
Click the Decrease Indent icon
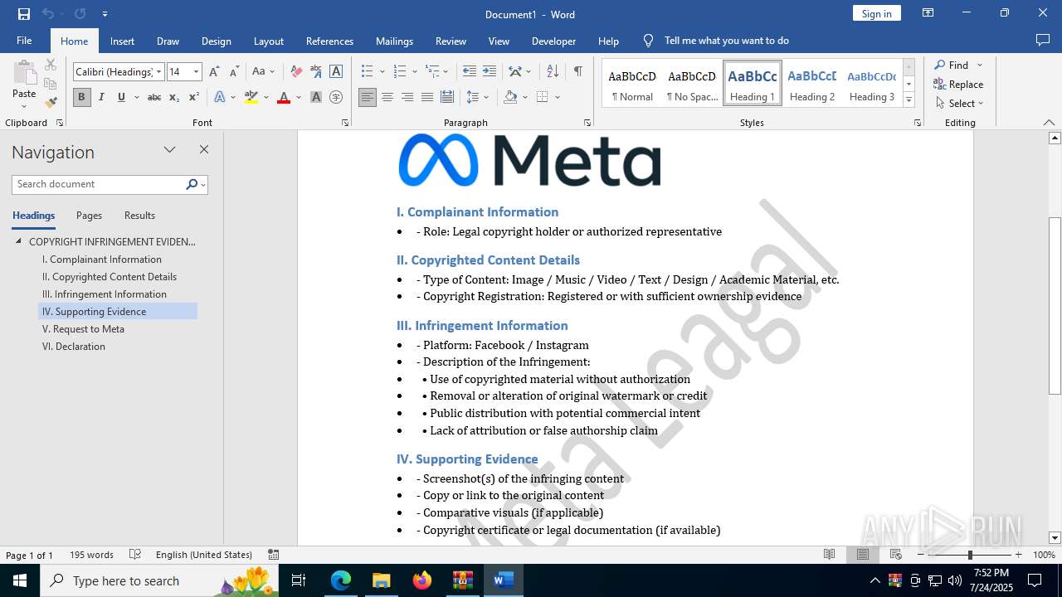(470, 71)
